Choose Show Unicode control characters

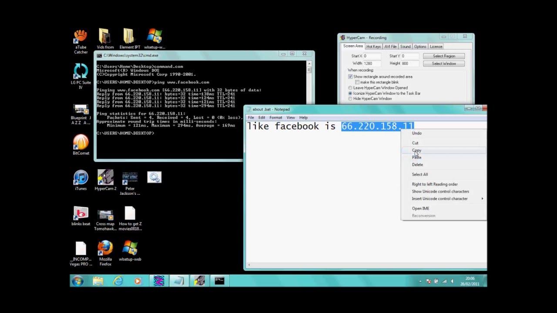[443, 191]
